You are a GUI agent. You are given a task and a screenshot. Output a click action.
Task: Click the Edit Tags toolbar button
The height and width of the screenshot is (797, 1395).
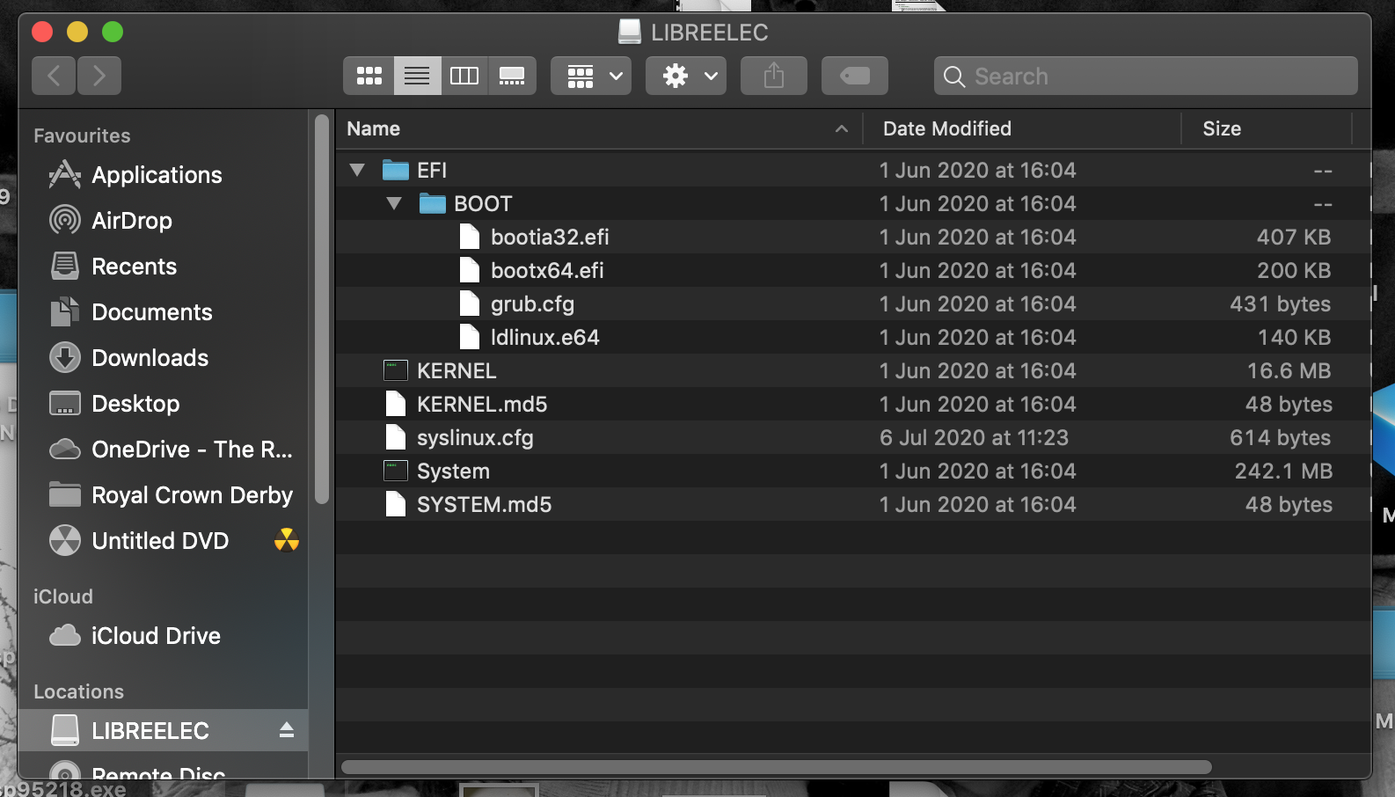[854, 77]
